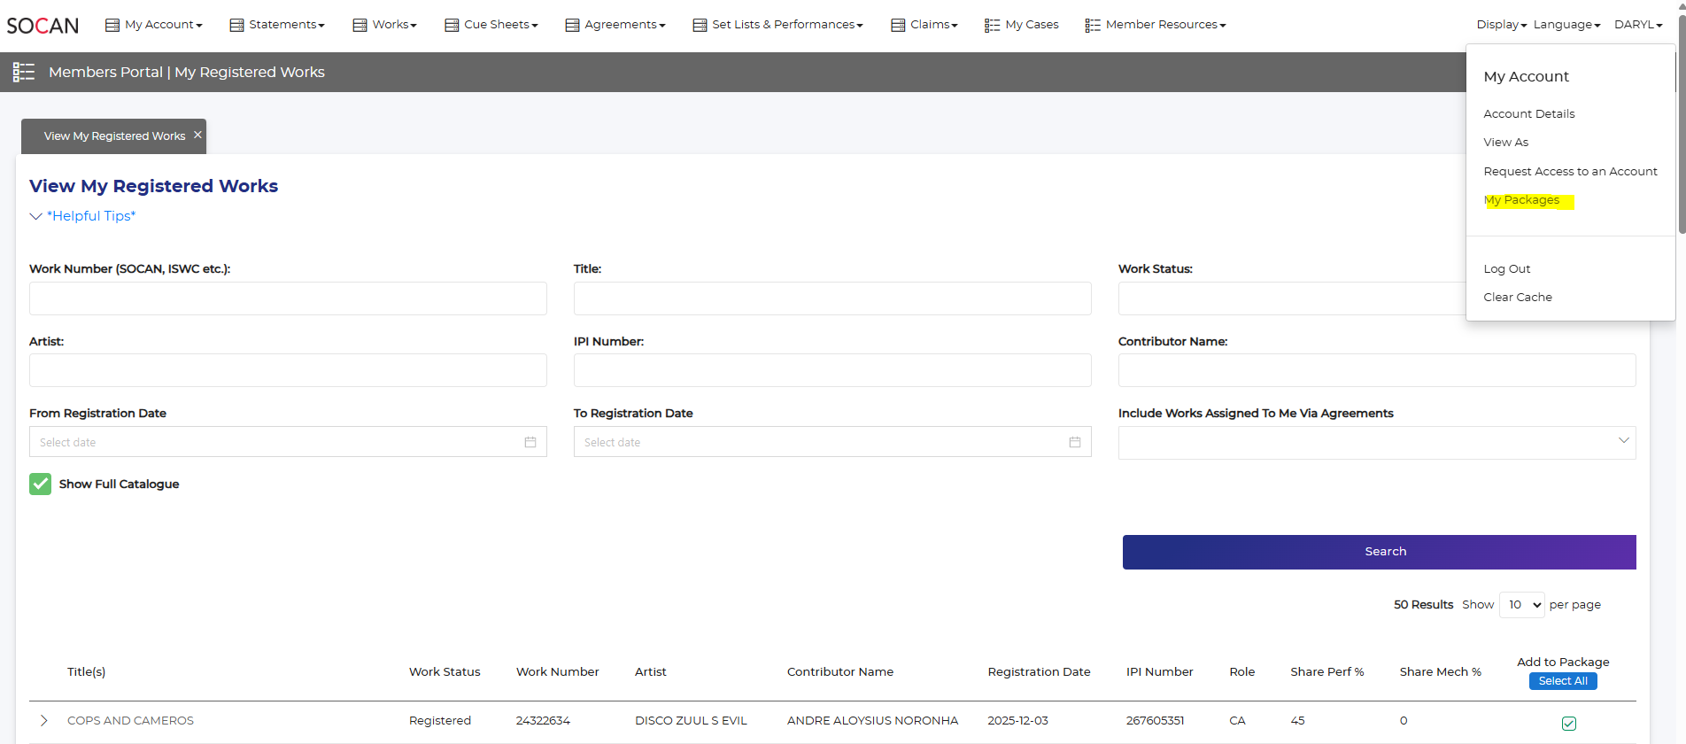Open the From Registration Date calendar icon
1686x744 pixels.
[530, 442]
